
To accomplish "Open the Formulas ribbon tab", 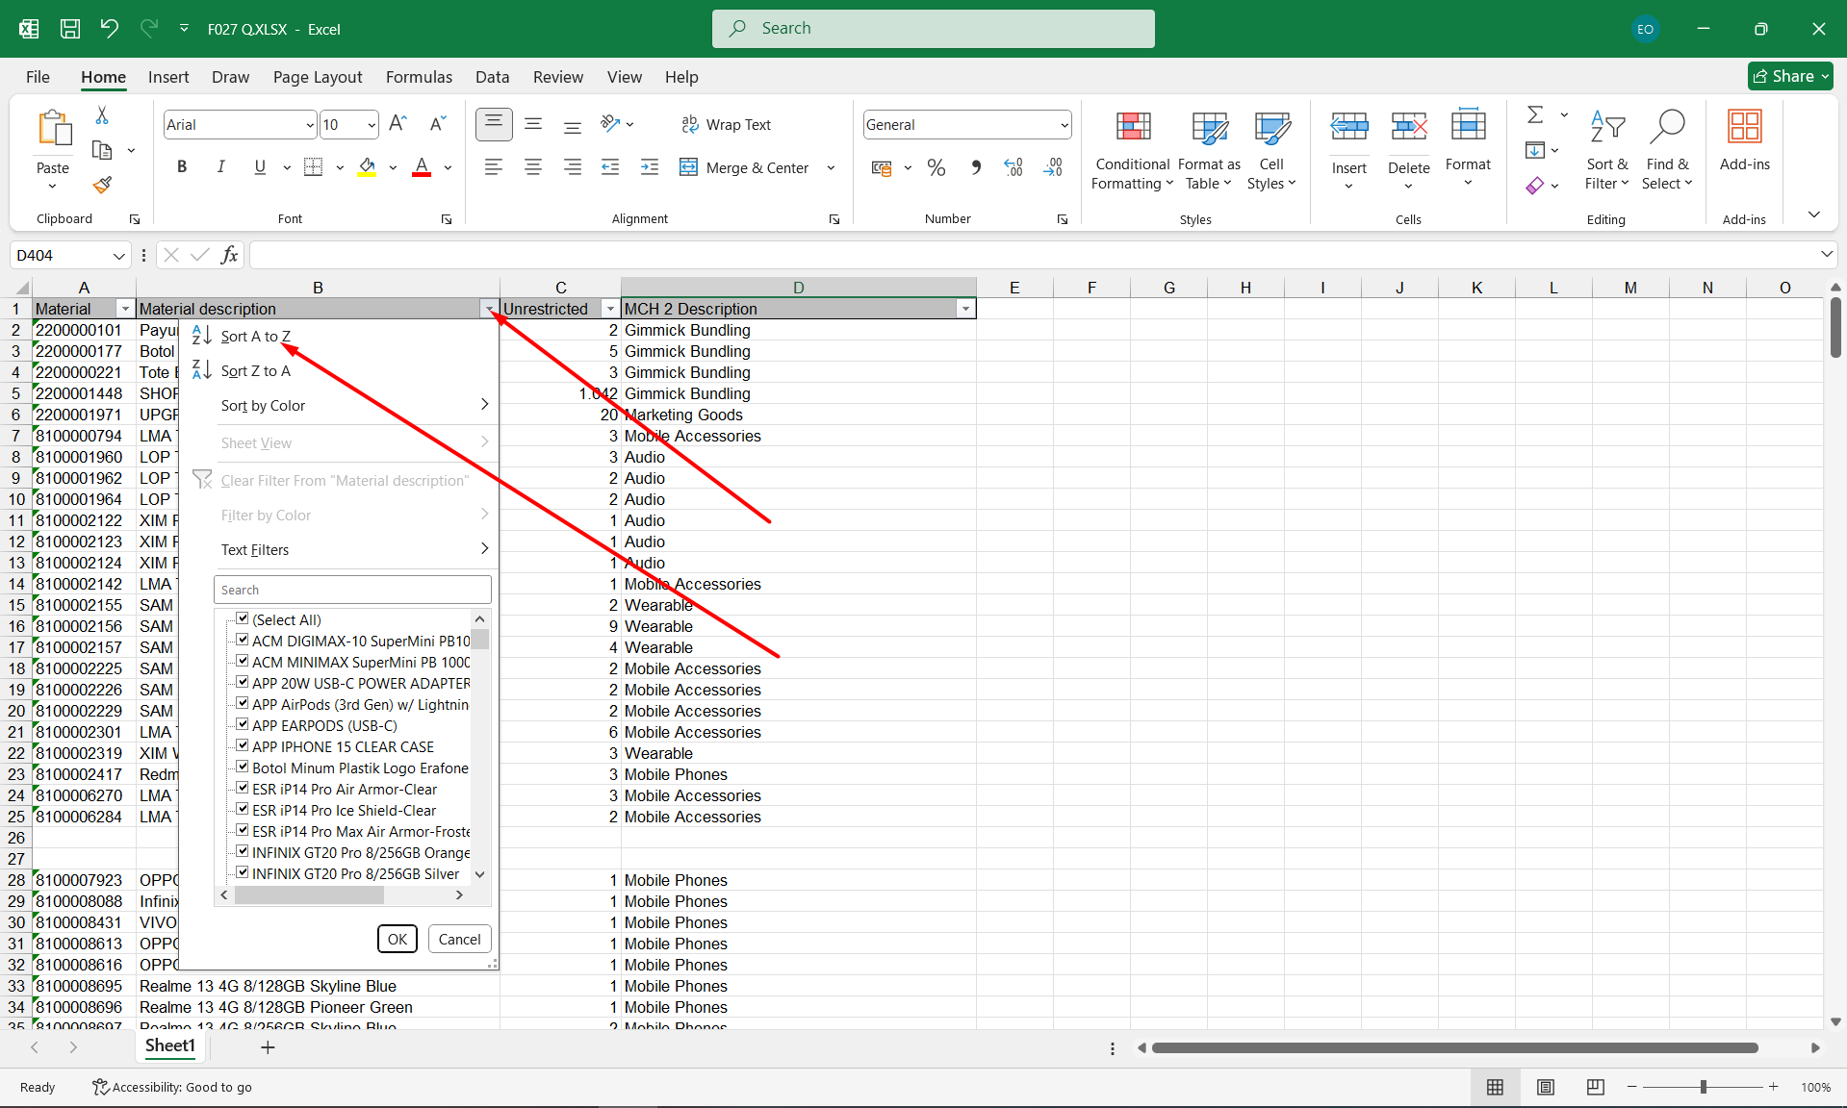I will (x=419, y=77).
